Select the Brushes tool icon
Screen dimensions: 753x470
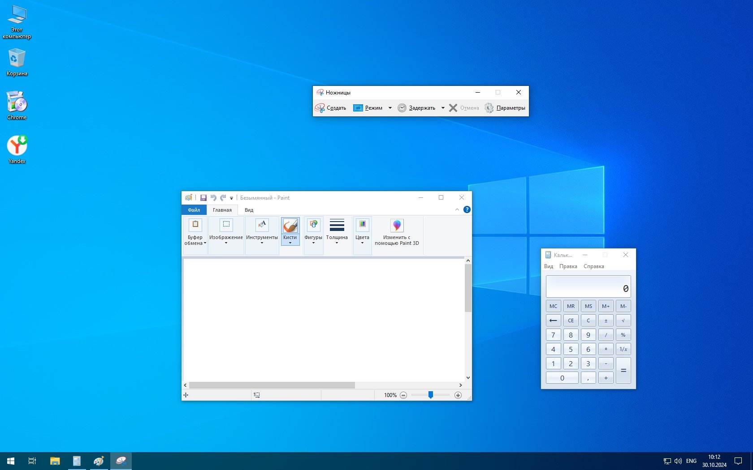point(290,226)
